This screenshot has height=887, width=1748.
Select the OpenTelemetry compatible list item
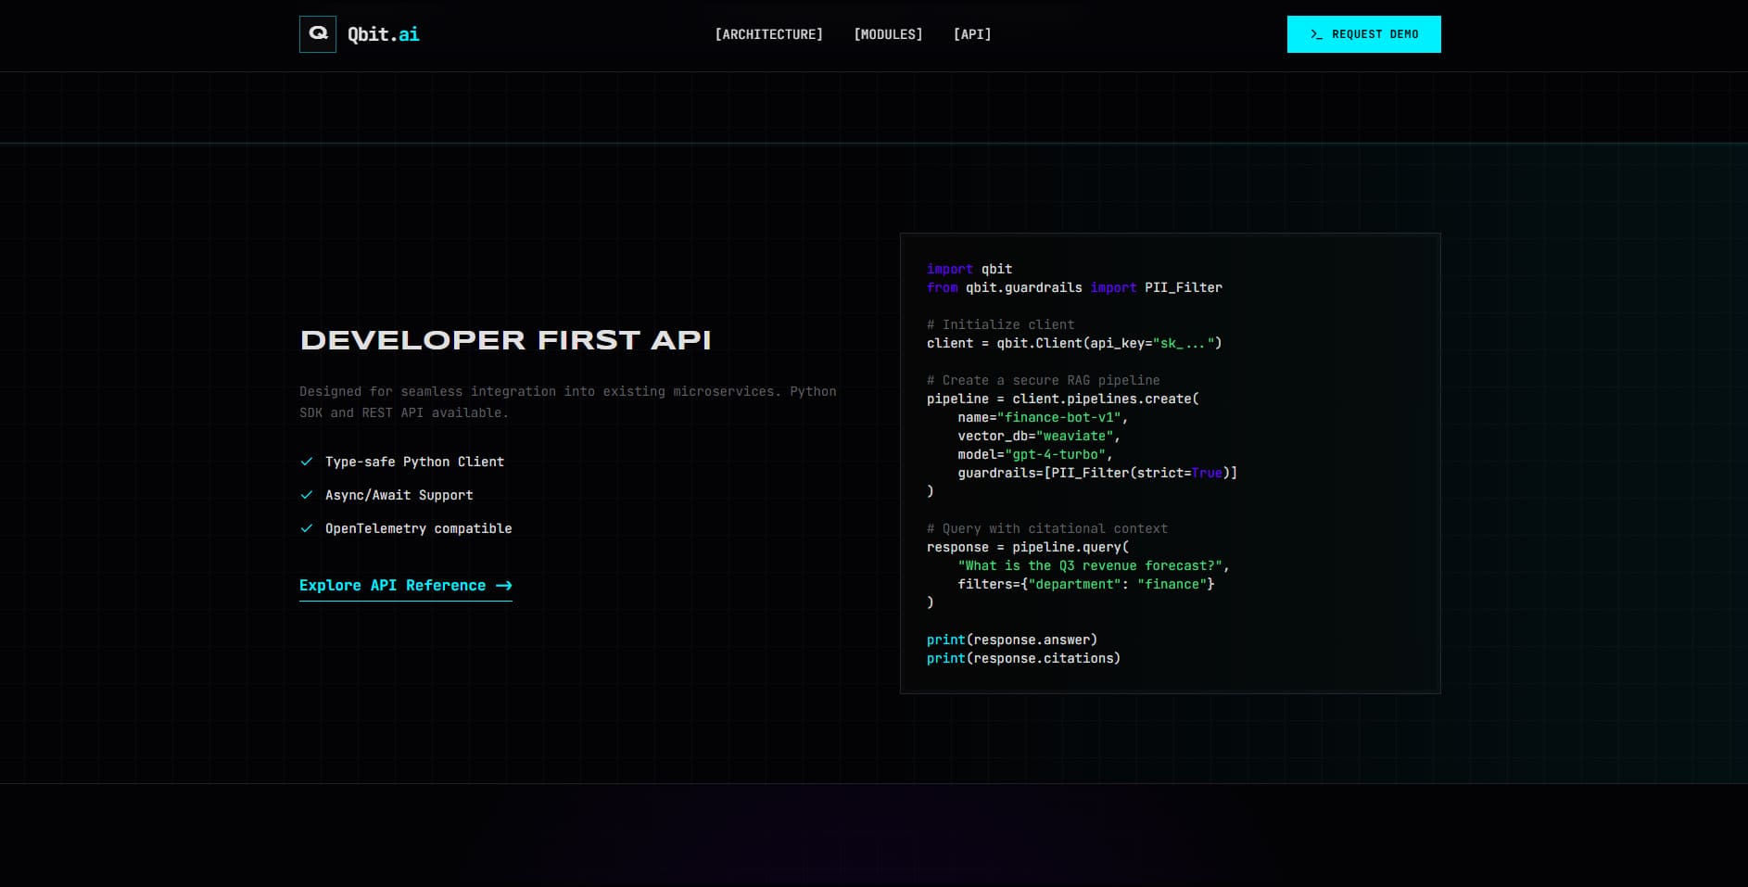pos(418,528)
